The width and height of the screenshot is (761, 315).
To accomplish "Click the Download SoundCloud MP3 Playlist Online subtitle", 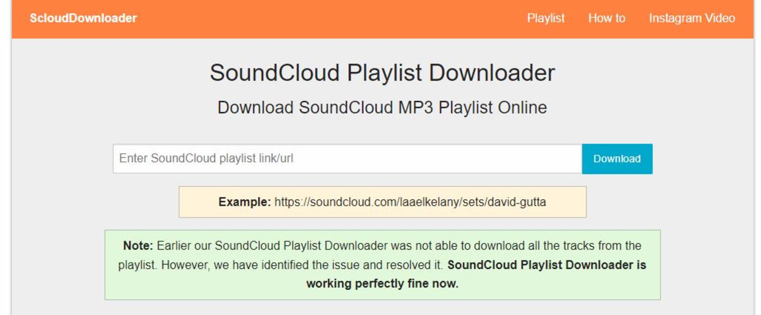I will point(382,106).
